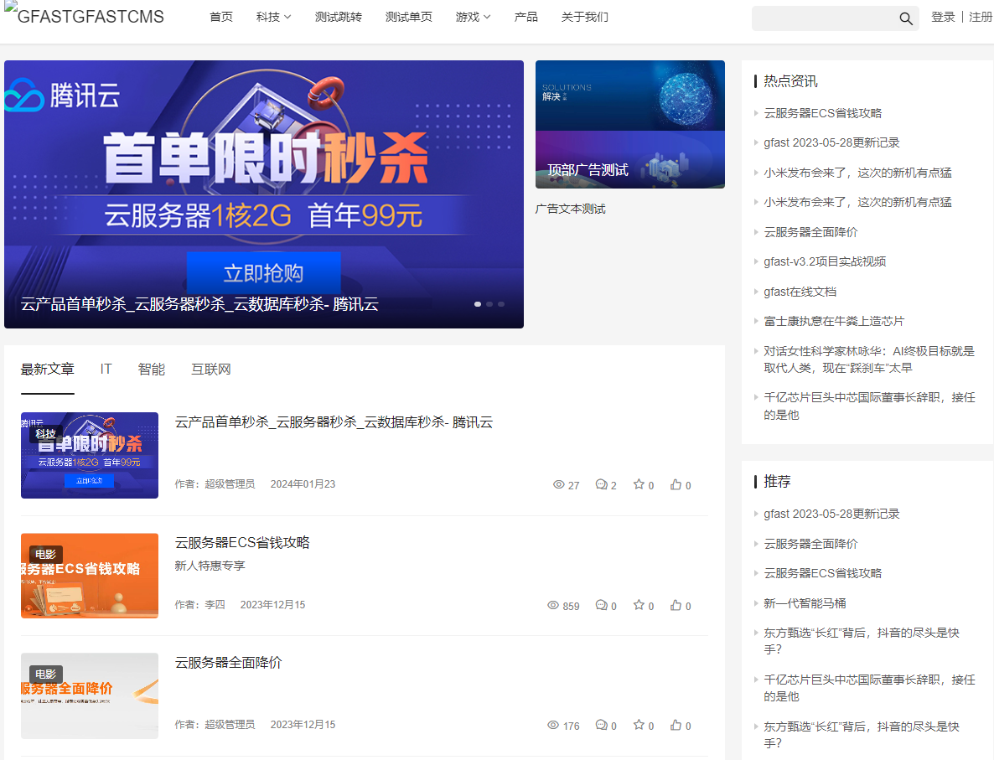Open 推荐 item 千亿芯片巨头中芯国际

pyautogui.click(x=868, y=688)
